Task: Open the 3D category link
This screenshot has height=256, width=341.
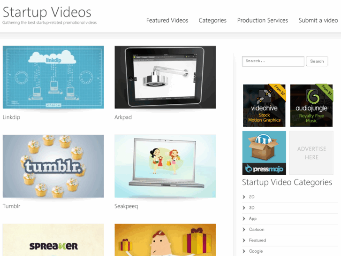Action: click(x=251, y=208)
